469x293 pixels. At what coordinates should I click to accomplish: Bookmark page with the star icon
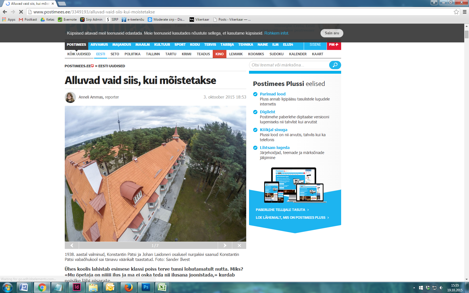pos(456,12)
